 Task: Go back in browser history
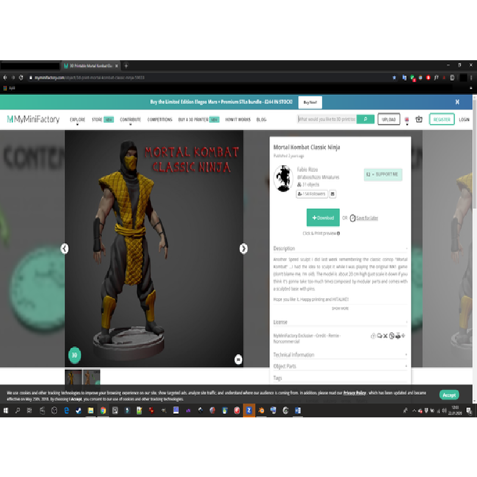[5, 78]
